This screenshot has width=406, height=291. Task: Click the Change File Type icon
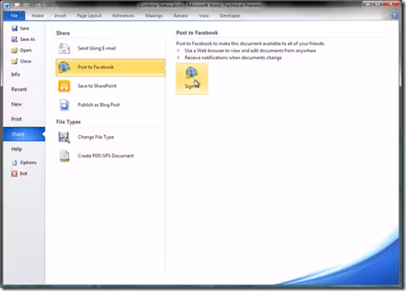click(x=64, y=137)
